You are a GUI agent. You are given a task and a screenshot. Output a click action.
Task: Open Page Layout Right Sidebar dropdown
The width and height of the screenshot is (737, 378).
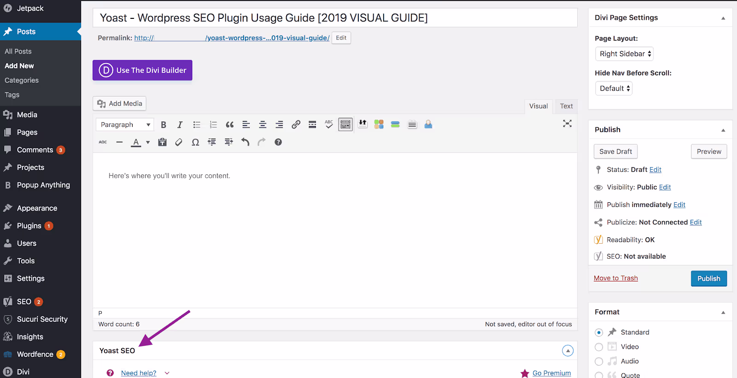624,54
